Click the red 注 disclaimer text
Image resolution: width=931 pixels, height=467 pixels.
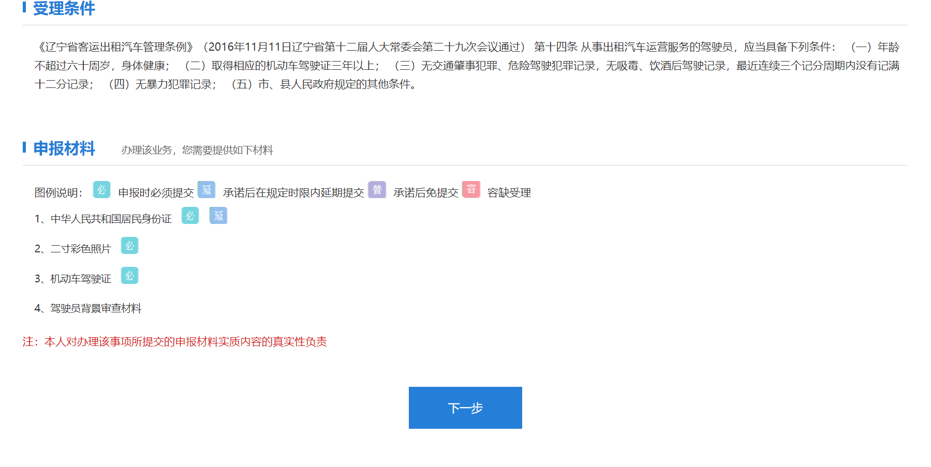(175, 342)
